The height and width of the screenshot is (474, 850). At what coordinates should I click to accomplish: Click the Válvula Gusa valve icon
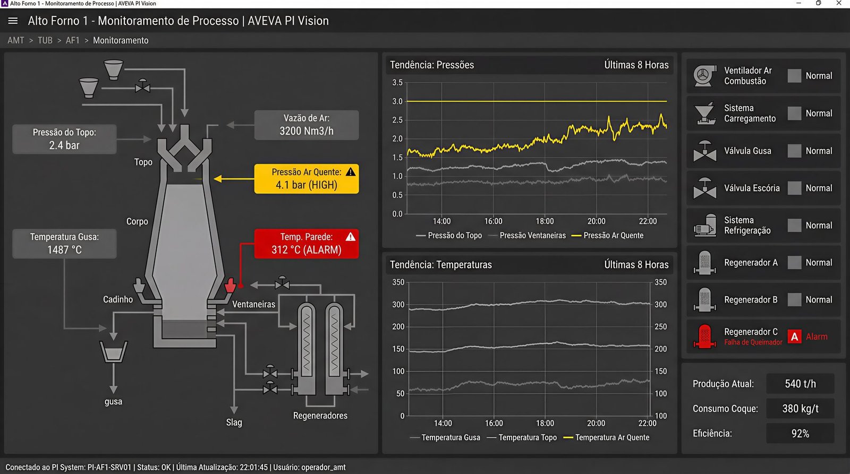pyautogui.click(x=704, y=151)
